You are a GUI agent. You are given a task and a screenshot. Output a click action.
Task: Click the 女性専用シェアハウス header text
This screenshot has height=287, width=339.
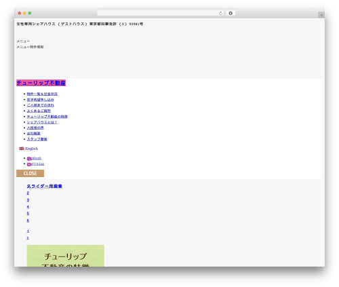tap(79, 24)
